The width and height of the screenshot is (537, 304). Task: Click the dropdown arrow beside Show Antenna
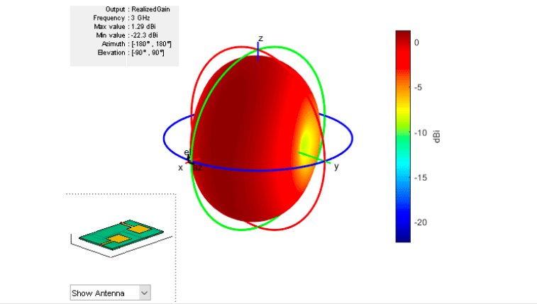tap(145, 293)
